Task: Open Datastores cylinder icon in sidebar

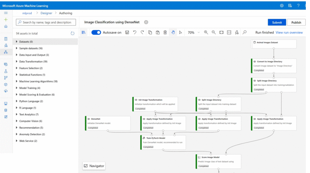Action: tap(6, 110)
